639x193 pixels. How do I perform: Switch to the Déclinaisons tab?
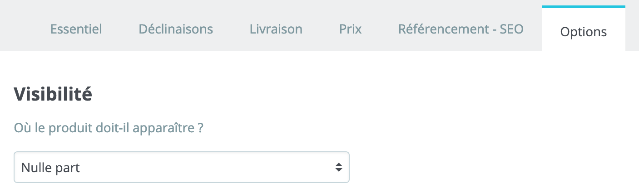pyautogui.click(x=176, y=29)
